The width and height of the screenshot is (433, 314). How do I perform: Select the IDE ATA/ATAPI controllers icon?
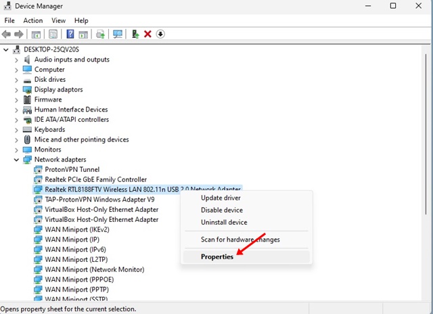(x=27, y=120)
